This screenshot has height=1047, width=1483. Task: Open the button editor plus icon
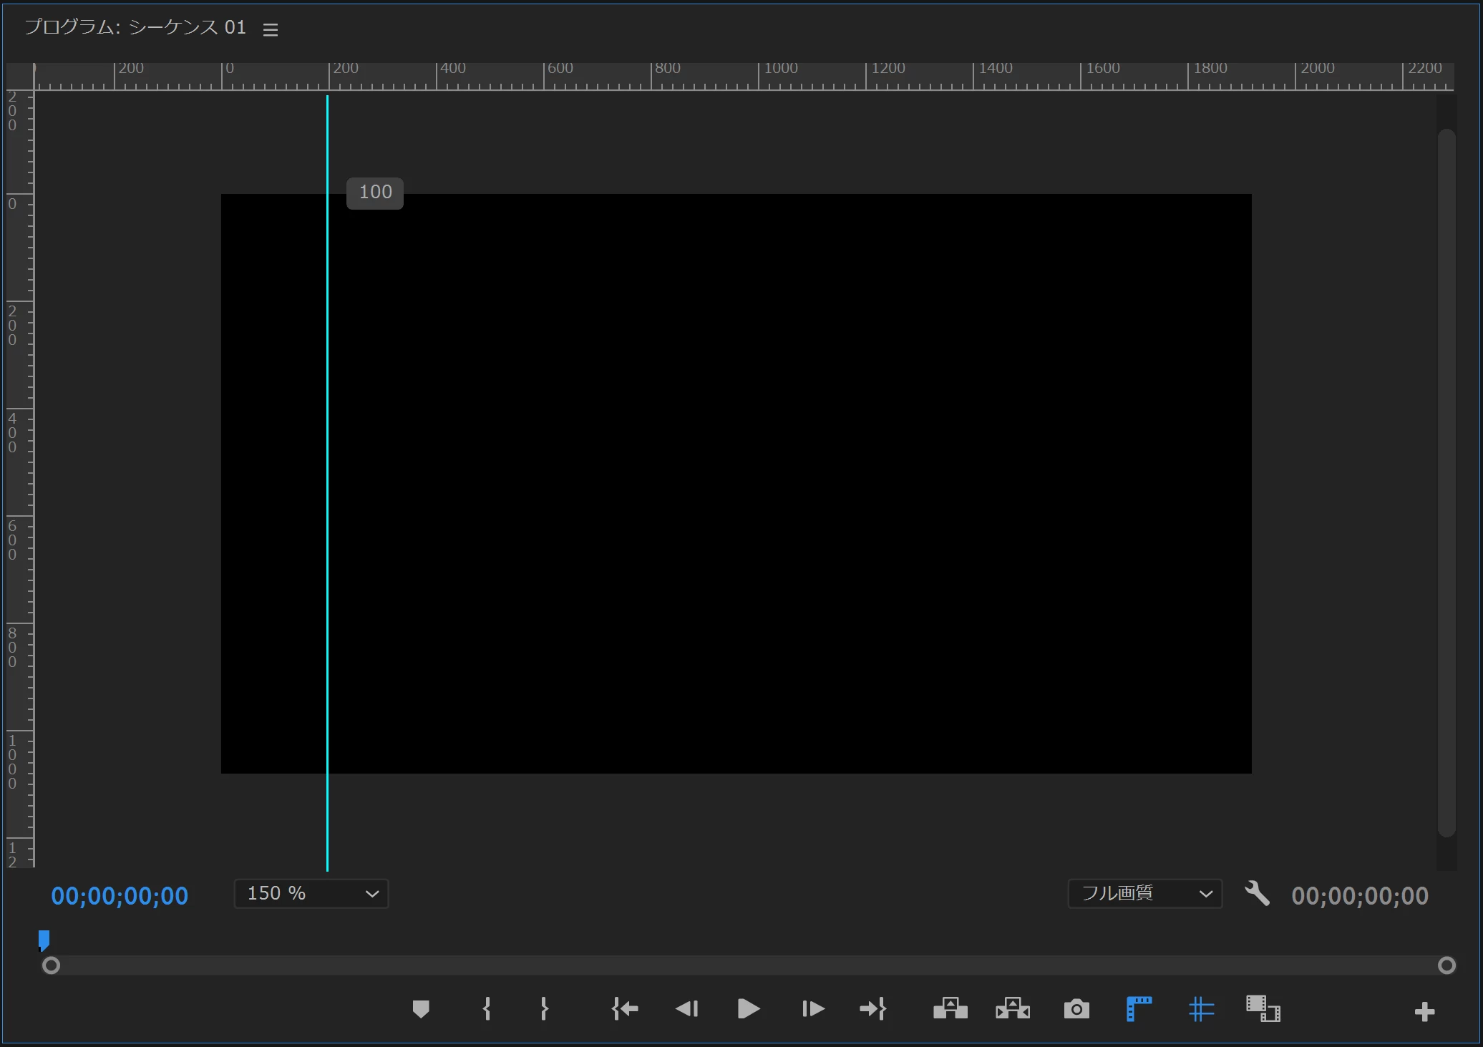point(1424,1012)
